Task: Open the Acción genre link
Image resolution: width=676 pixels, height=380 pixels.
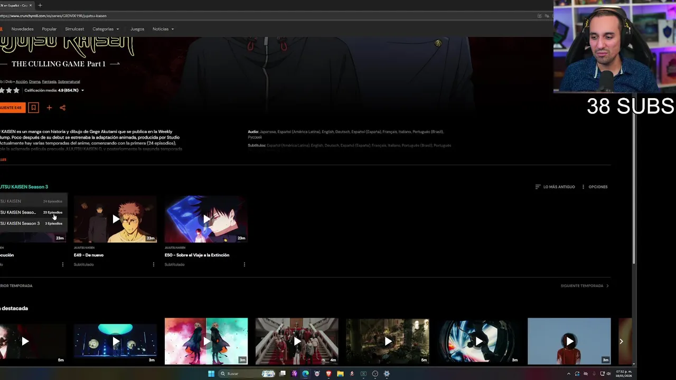Action: click(21, 82)
